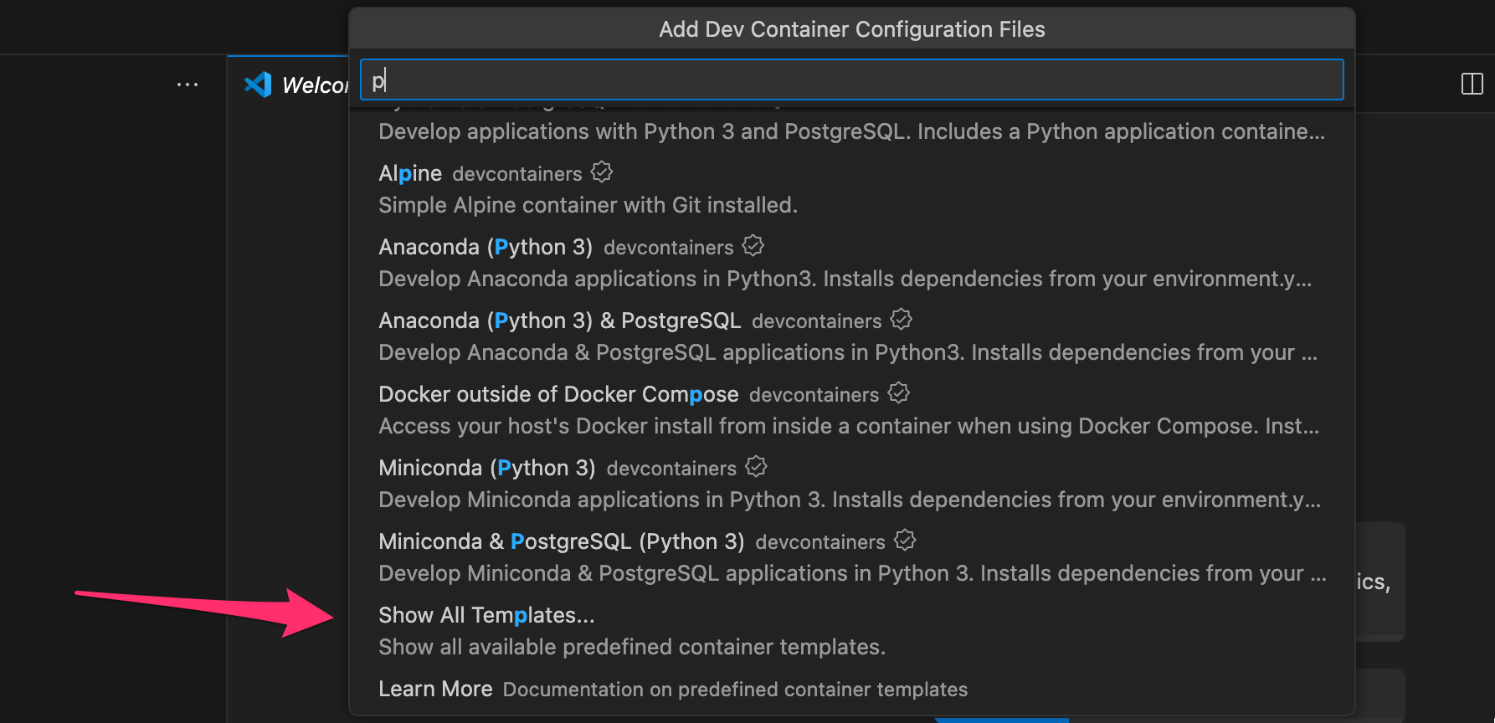The width and height of the screenshot is (1495, 723).
Task: Open the three-dots more actions menu
Action: tap(188, 85)
